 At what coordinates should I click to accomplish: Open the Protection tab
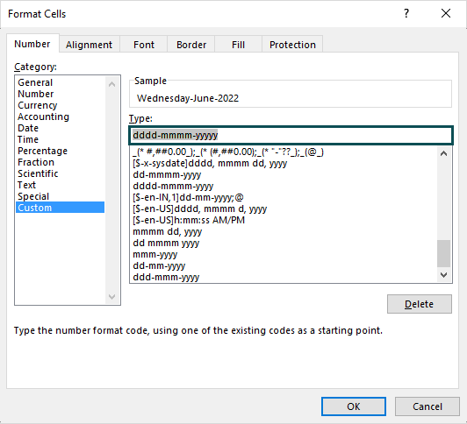click(292, 45)
